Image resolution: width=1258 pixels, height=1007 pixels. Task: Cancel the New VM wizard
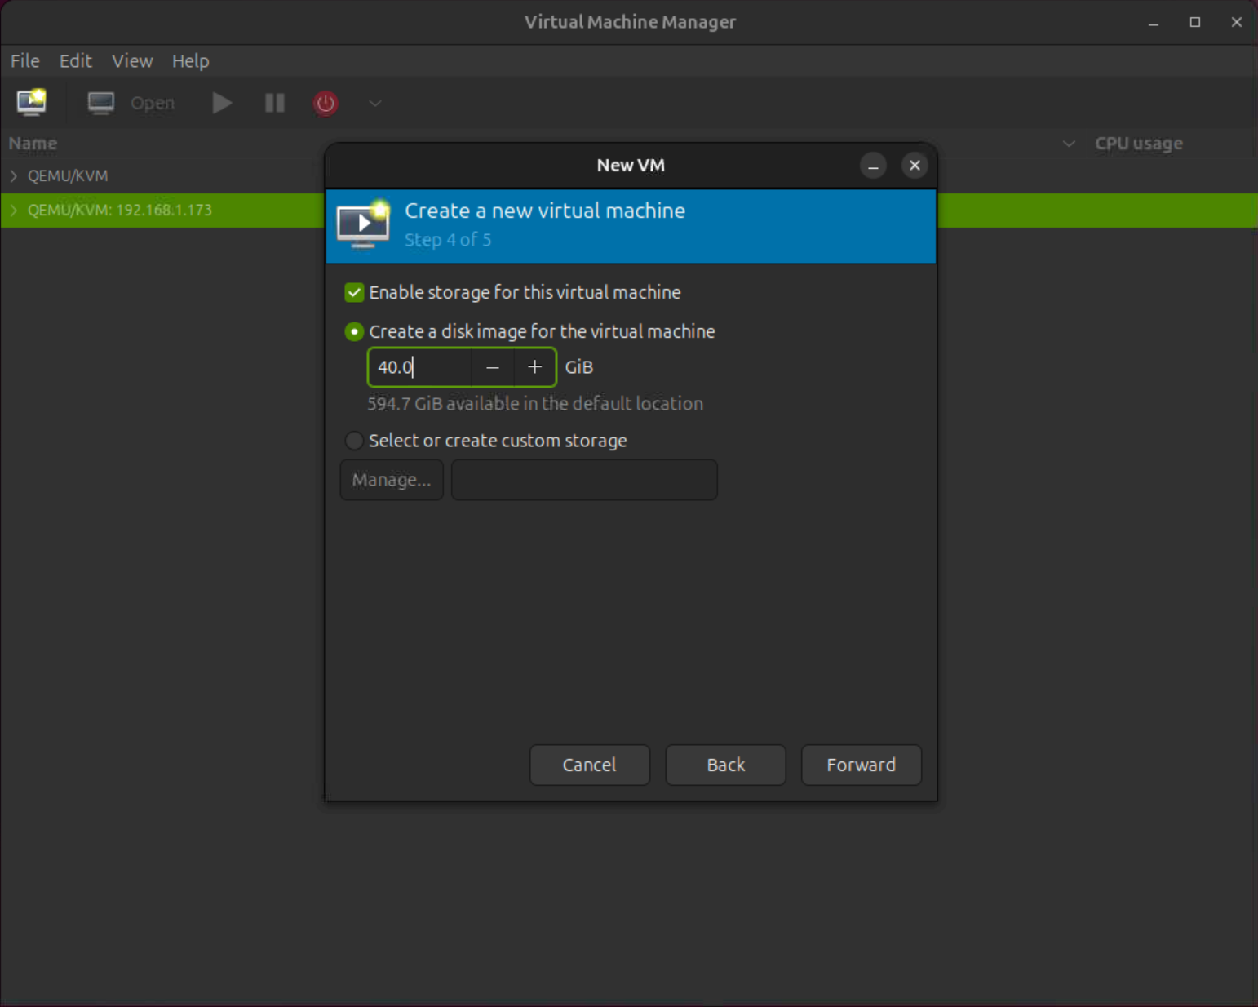(589, 765)
